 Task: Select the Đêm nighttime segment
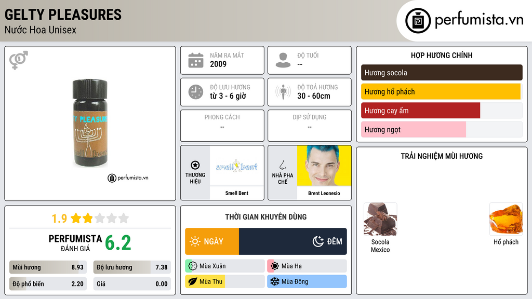[293, 241]
